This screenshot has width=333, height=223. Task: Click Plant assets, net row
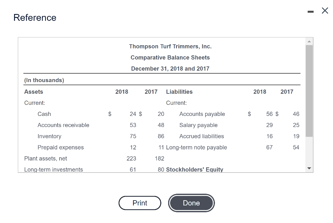(x=46, y=159)
